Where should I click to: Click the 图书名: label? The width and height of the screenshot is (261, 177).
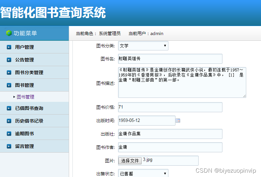coord(108,59)
